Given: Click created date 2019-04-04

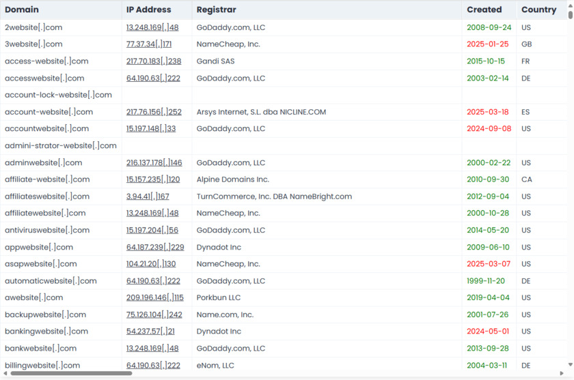Looking at the screenshot, I should pos(488,297).
